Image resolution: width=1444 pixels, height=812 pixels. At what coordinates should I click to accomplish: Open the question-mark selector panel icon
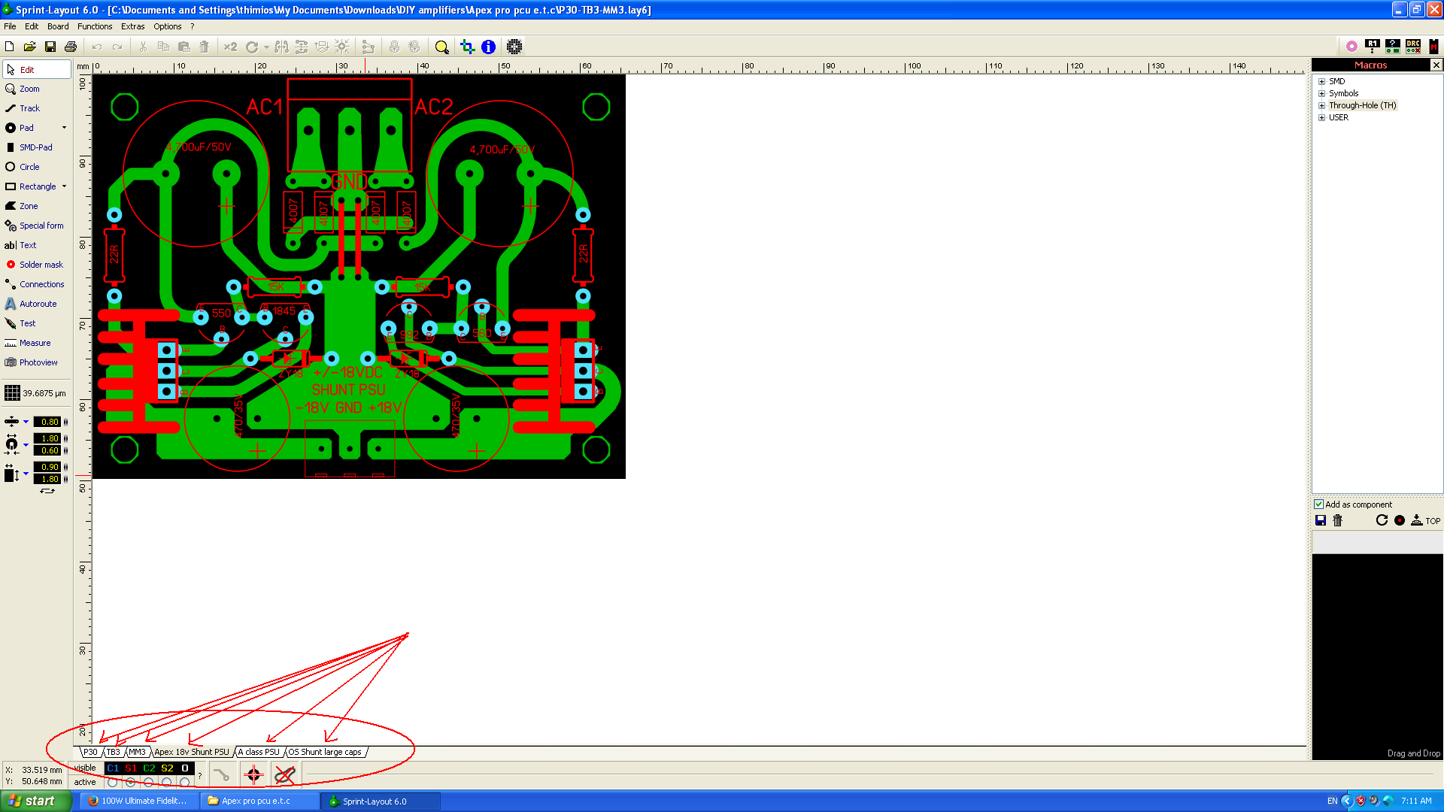pyautogui.click(x=1393, y=47)
